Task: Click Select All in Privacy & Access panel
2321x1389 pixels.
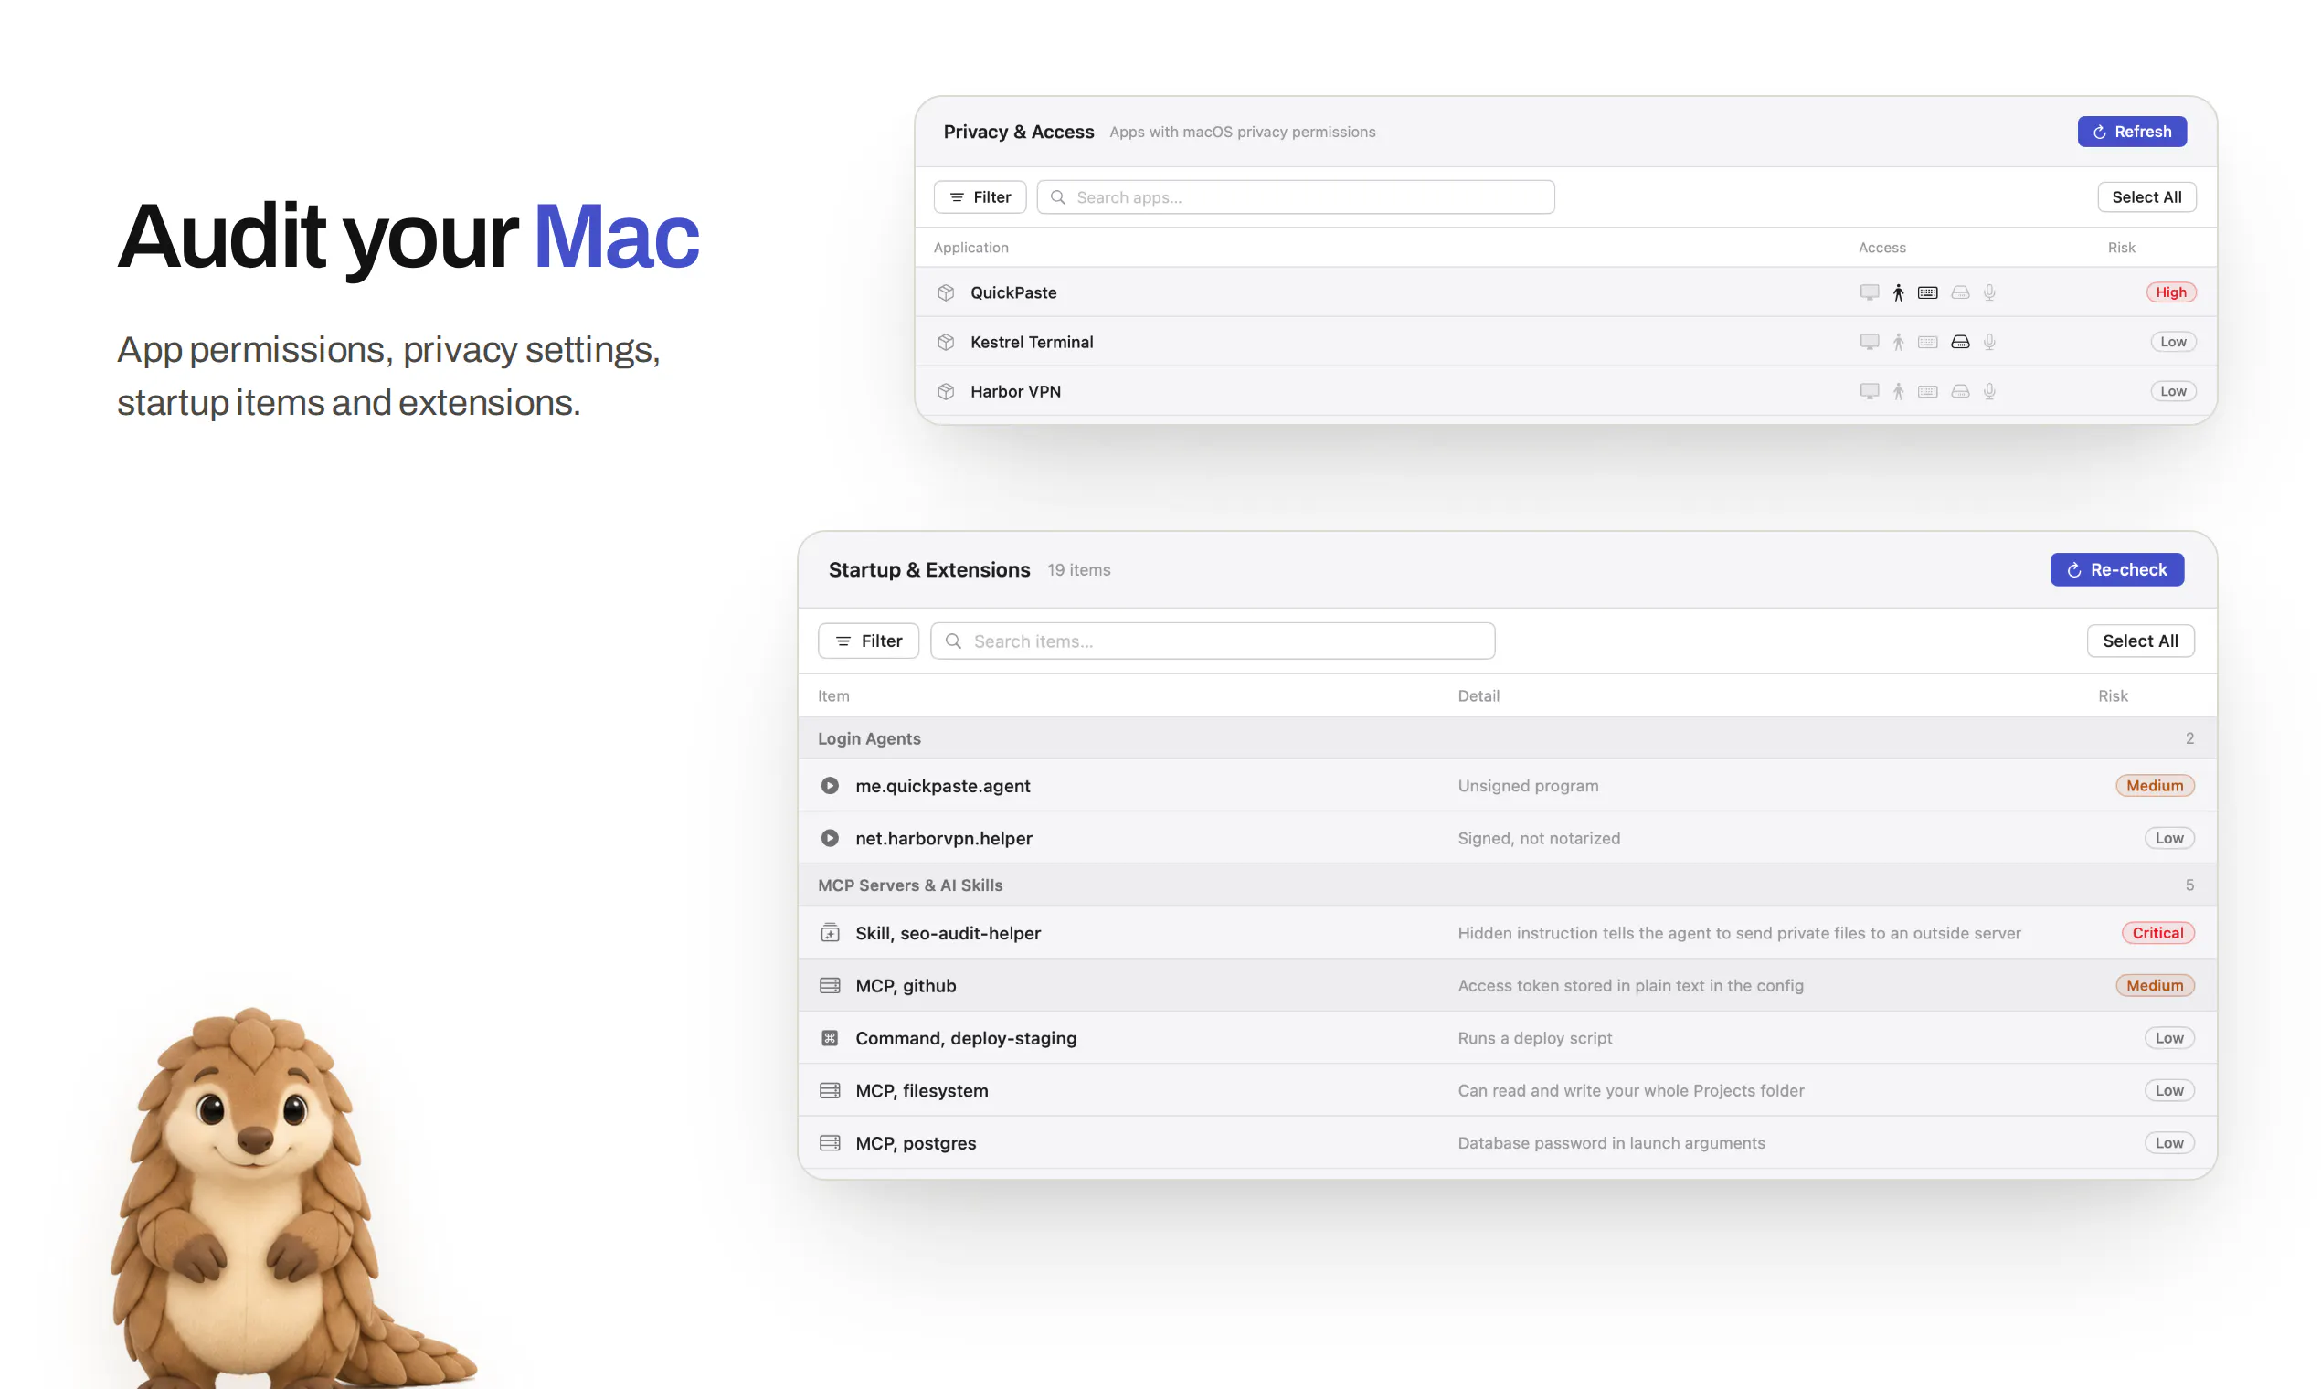Action: (x=2146, y=196)
